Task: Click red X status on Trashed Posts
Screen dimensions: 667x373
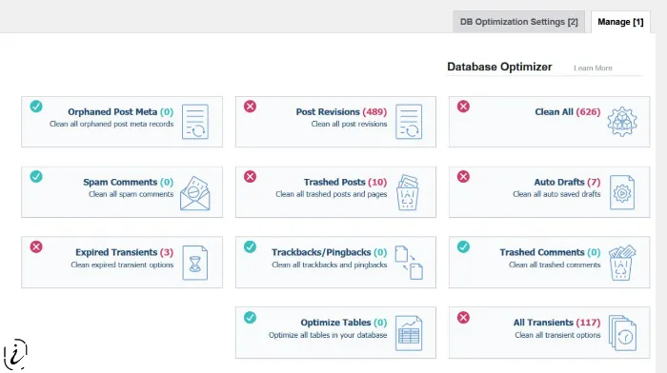Action: [x=250, y=176]
